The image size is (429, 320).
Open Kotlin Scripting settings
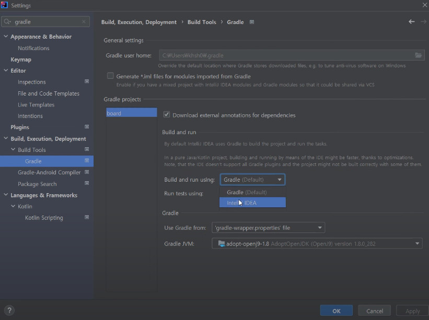pos(44,218)
